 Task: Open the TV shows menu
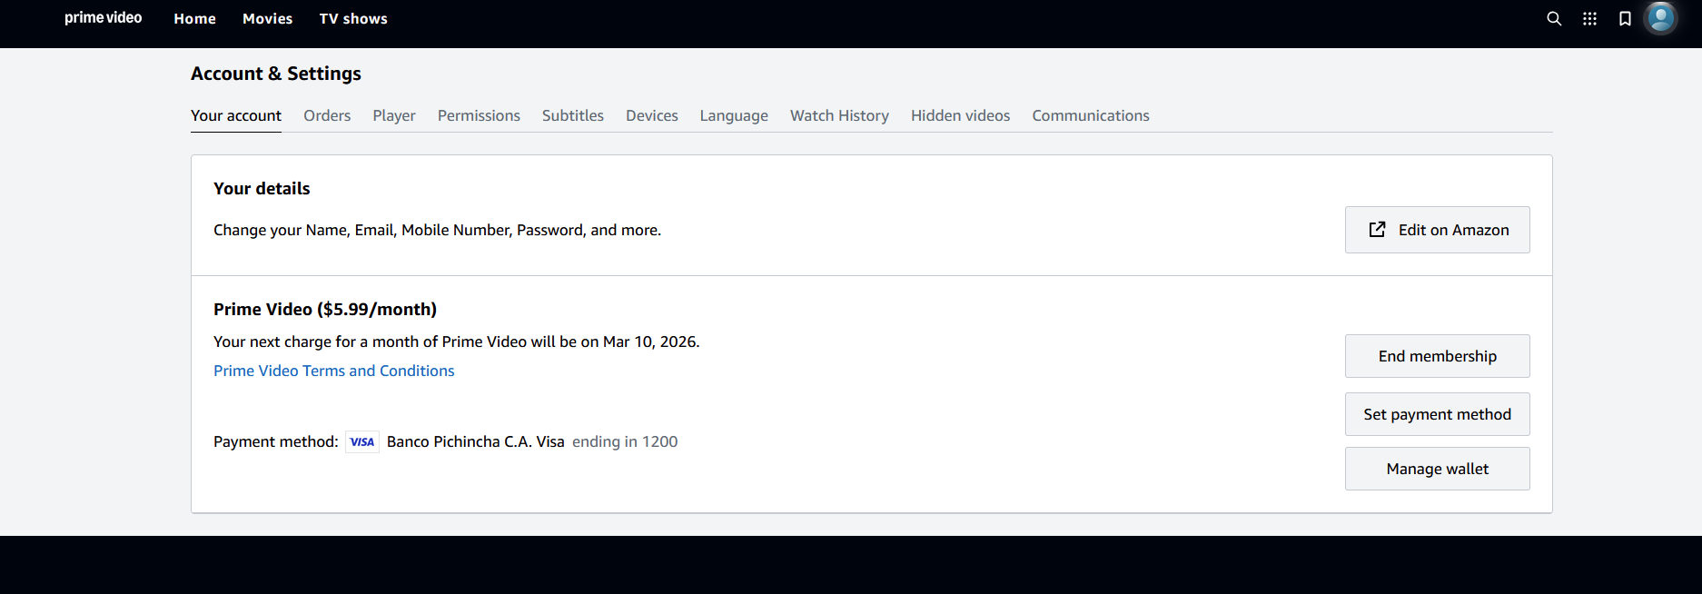(353, 19)
